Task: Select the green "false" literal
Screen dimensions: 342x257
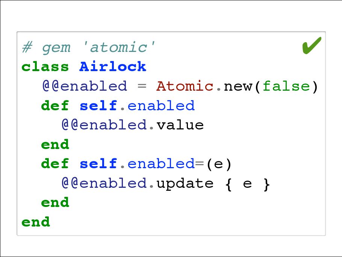Action: click(286, 87)
